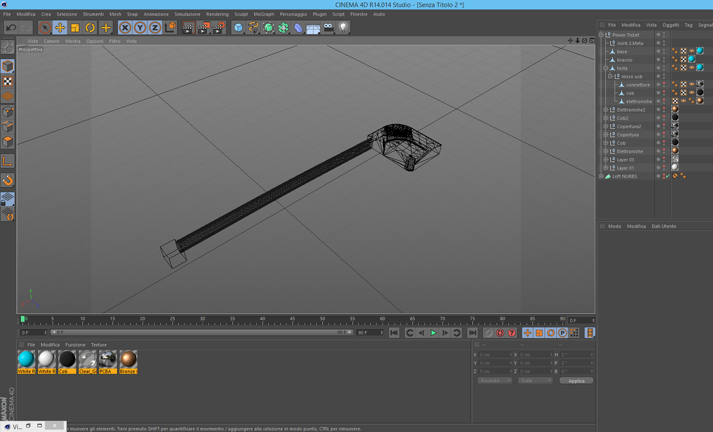Viewport: 713px width, 432px height.
Task: Open the Assoluto coordinate dropdown
Action: pos(494,381)
